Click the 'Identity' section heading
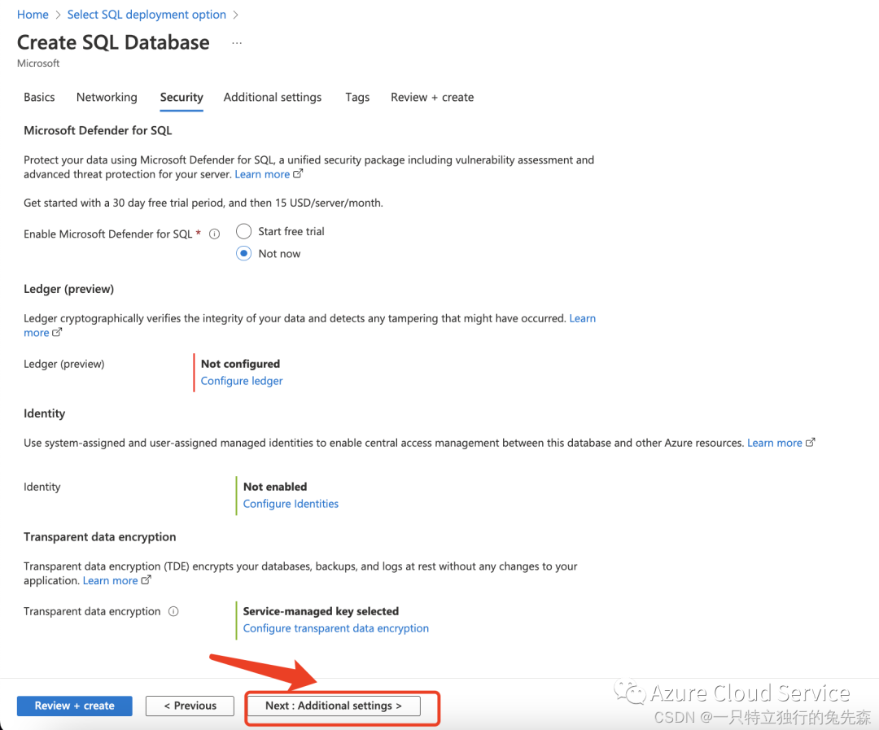This screenshot has width=879, height=730. point(44,413)
